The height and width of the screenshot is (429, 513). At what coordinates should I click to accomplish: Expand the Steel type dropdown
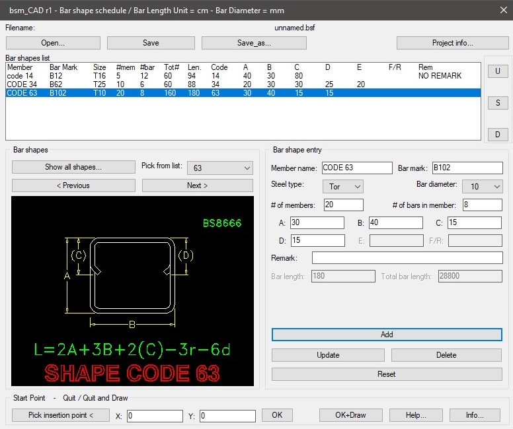pyautogui.click(x=342, y=187)
